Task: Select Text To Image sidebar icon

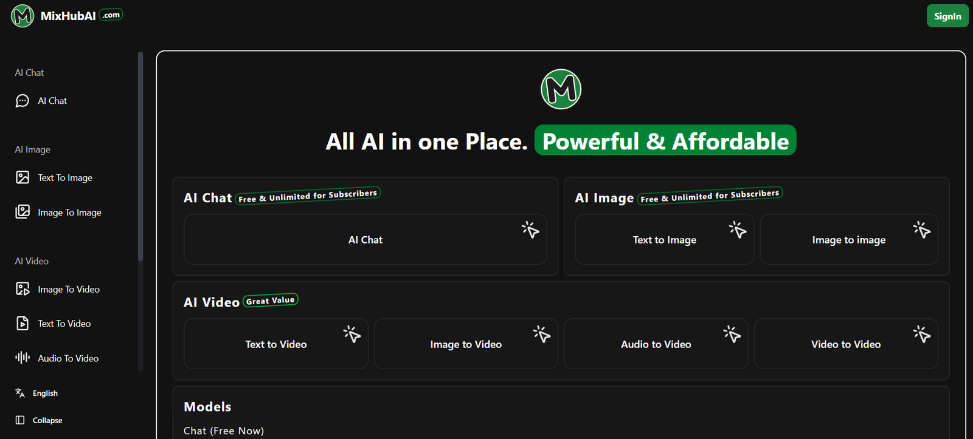Action: 23,177
